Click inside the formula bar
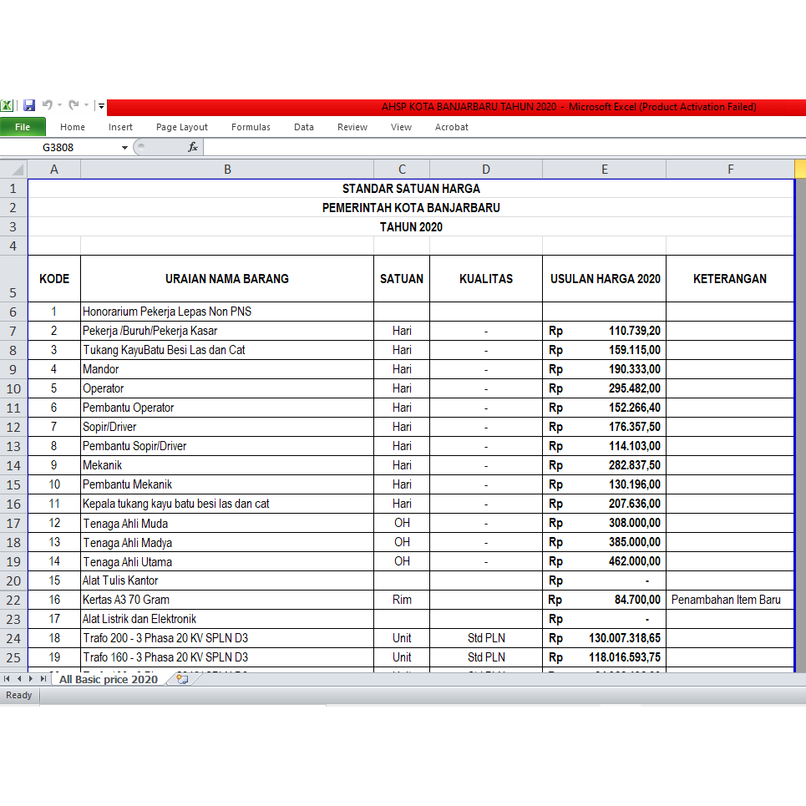 (x=504, y=148)
